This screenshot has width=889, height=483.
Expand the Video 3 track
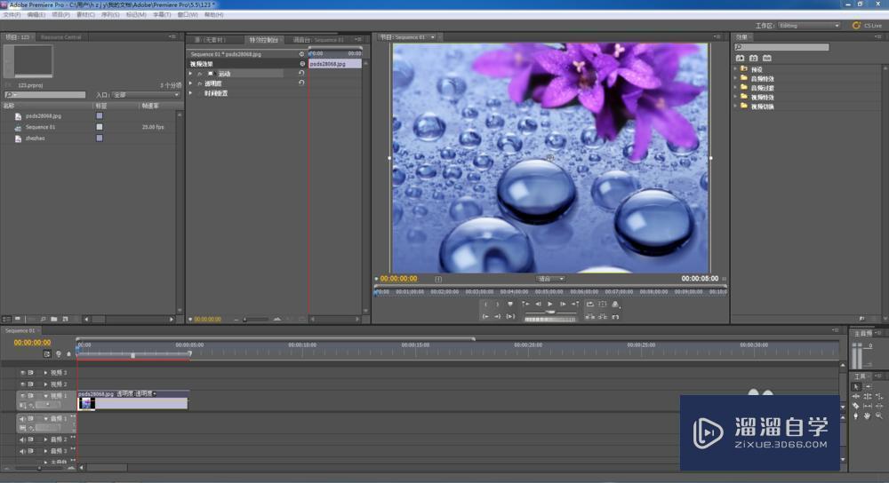click(45, 373)
